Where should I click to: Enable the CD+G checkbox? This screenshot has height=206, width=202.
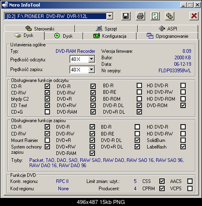(x=47, y=112)
